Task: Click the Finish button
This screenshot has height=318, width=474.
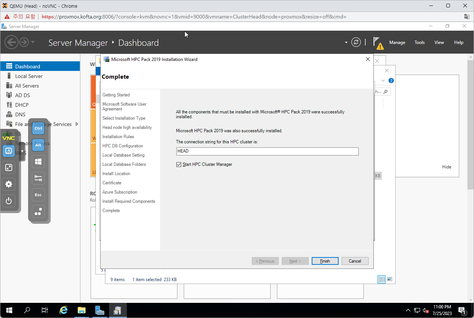Action: (325, 261)
